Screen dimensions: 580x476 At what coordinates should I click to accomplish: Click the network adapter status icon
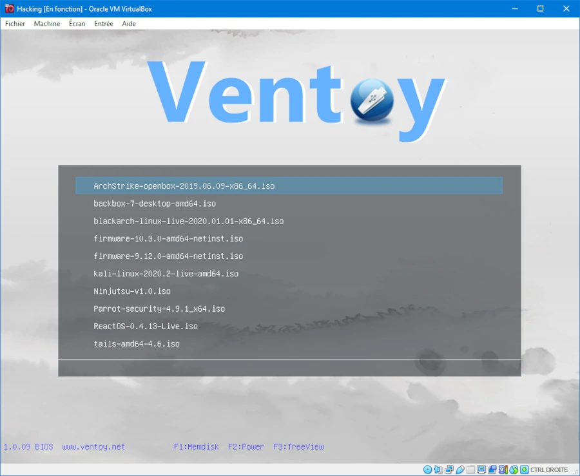(449, 470)
